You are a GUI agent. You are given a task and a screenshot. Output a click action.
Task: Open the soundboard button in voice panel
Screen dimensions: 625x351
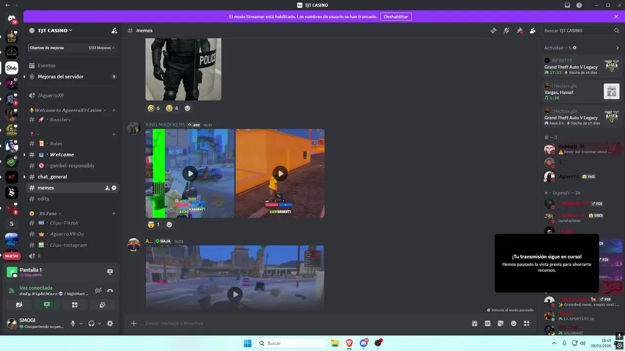(103, 305)
